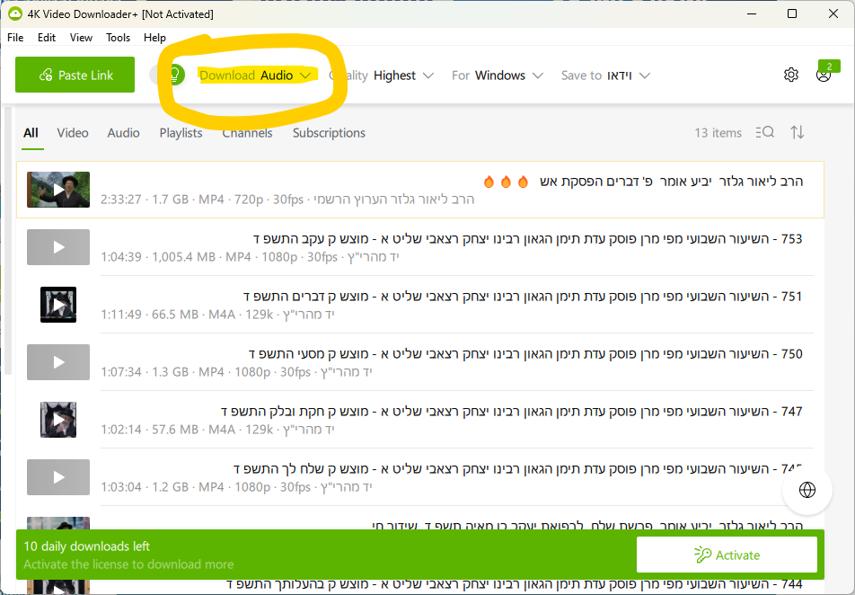855x595 pixels.
Task: Open the For Windows dropdown
Action: 498,75
